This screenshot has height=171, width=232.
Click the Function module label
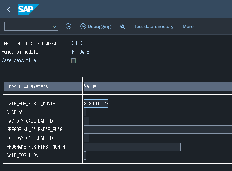point(20,52)
